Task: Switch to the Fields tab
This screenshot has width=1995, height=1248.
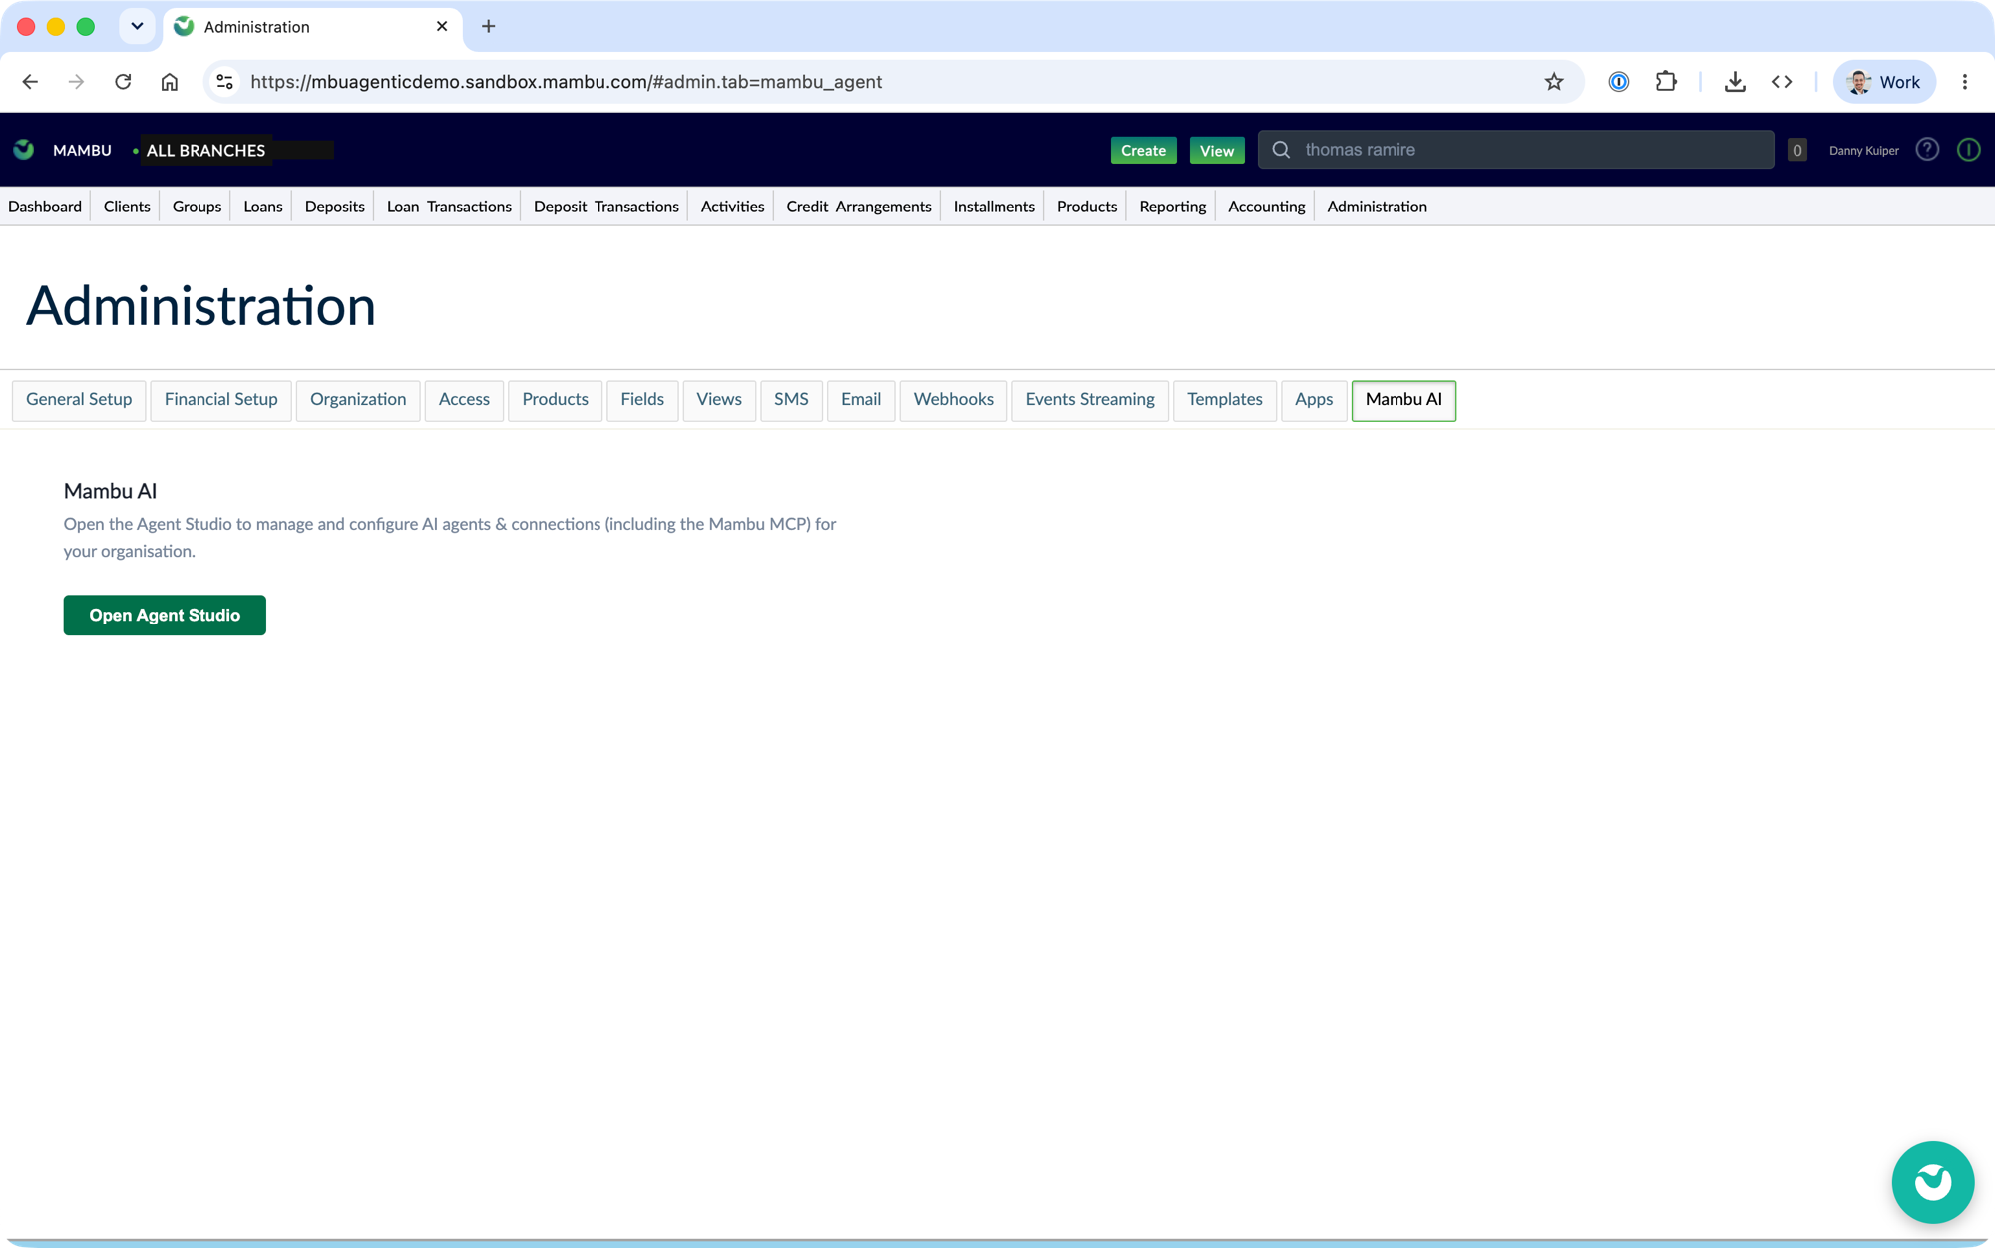Action: click(642, 400)
